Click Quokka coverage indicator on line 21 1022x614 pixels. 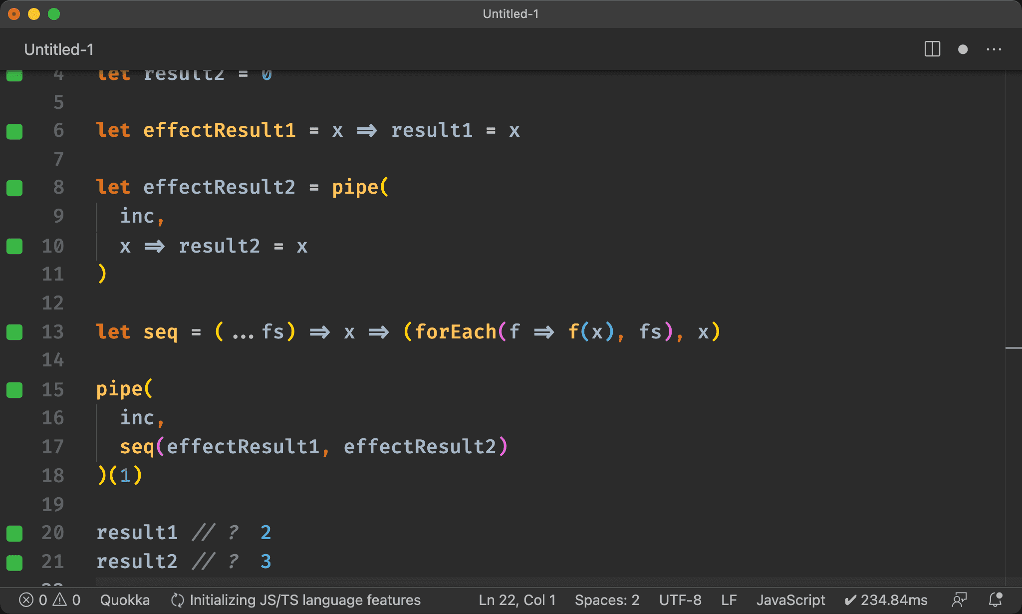tap(14, 563)
